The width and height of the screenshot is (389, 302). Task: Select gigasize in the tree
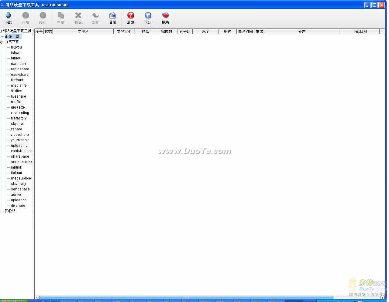(x=18, y=107)
